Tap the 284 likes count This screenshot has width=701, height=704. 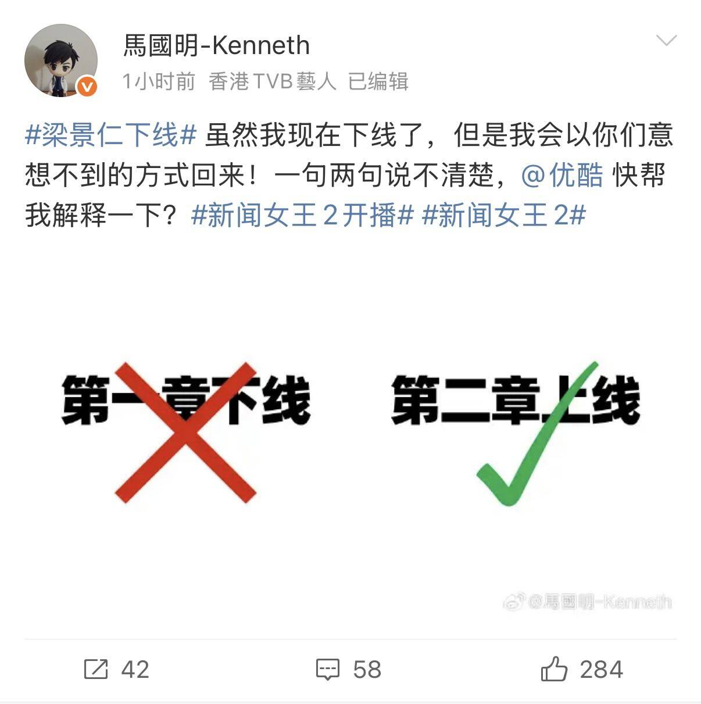coord(602,670)
